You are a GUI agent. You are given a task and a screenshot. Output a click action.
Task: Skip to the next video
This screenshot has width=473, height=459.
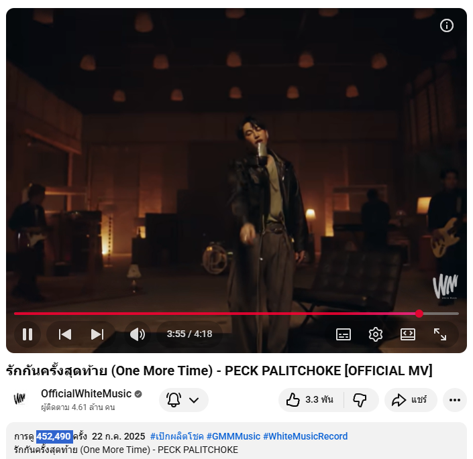[97, 334]
